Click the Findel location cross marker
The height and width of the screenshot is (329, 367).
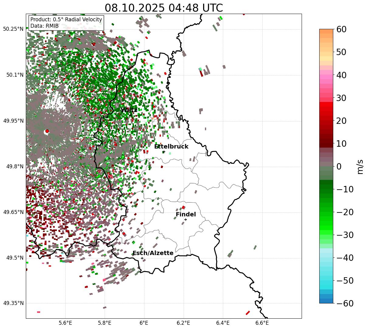(x=185, y=219)
